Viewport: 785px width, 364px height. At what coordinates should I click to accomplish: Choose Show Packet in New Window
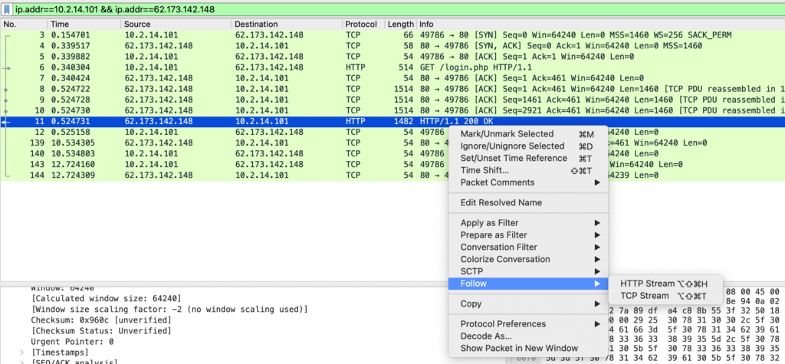pos(518,348)
